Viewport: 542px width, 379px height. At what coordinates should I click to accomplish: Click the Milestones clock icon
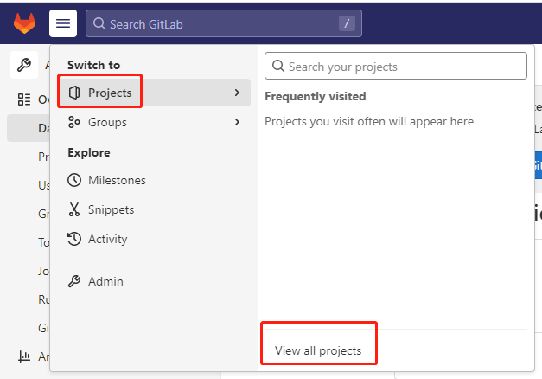point(74,180)
